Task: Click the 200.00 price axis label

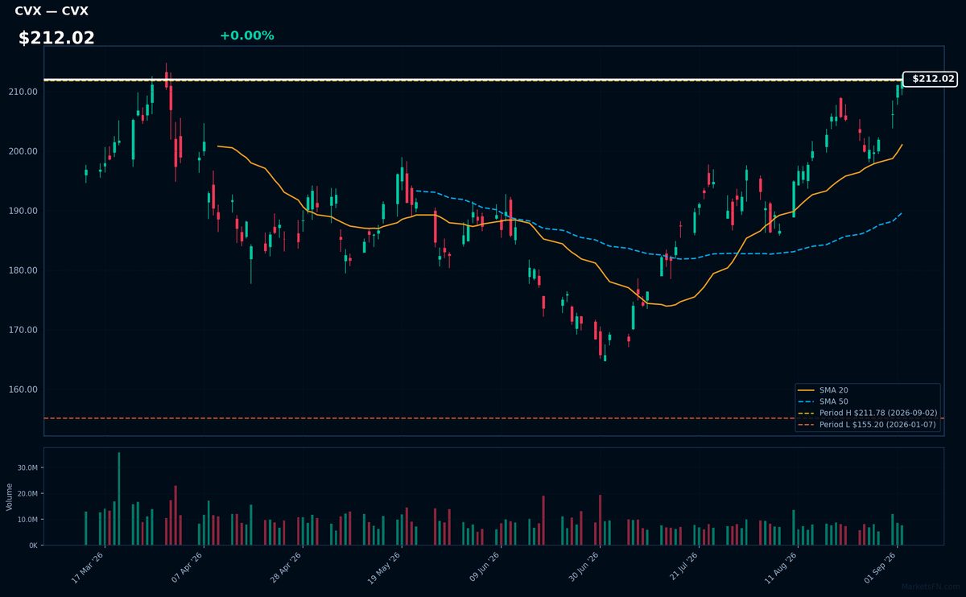Action: 23,151
